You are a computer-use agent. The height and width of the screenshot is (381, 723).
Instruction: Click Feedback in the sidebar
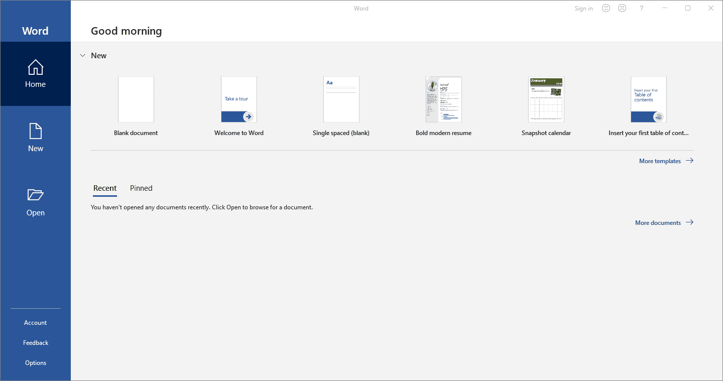point(35,343)
